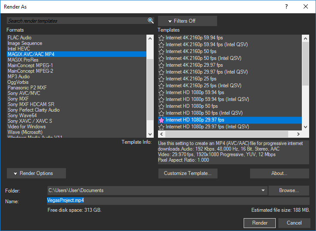Open the help question mark in title bar

point(286,7)
